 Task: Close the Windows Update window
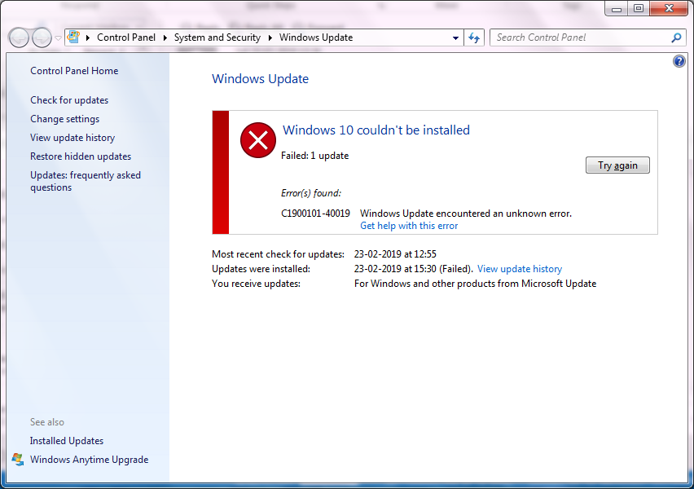tap(669, 8)
